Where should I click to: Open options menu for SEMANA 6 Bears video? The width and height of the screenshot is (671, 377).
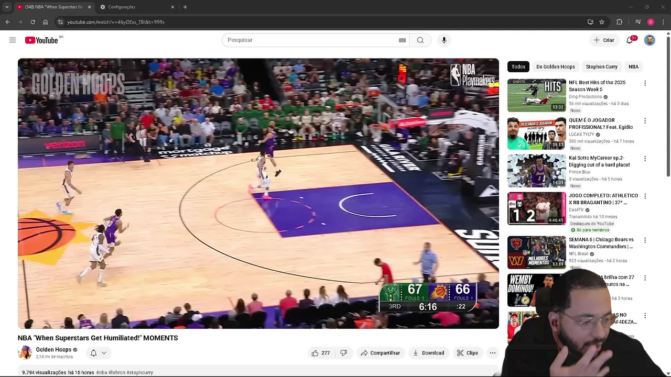pos(645,240)
